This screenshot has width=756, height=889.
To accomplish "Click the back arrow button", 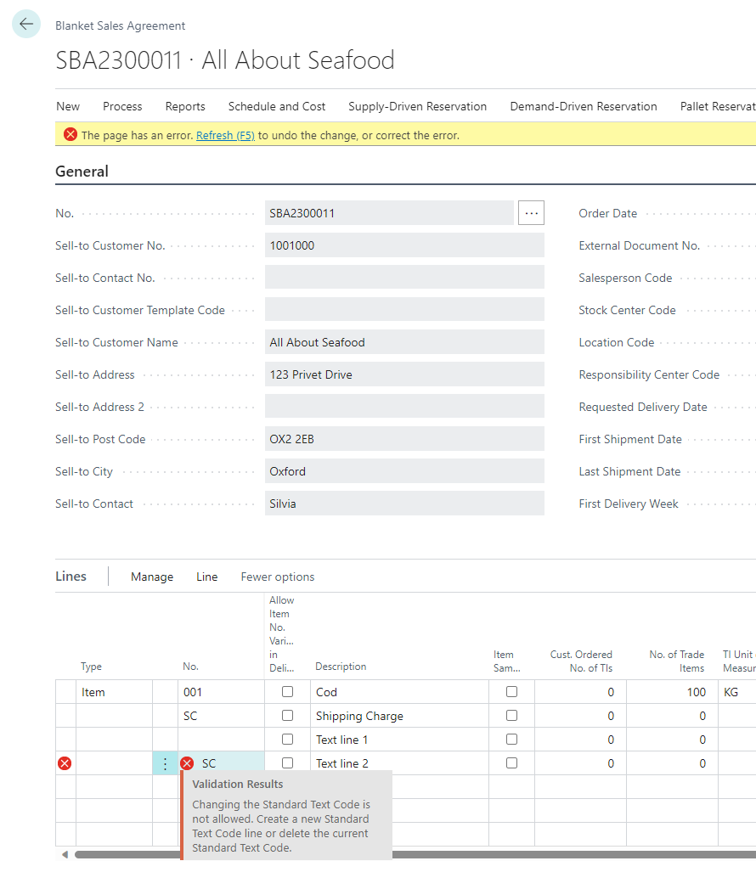I will (26, 25).
